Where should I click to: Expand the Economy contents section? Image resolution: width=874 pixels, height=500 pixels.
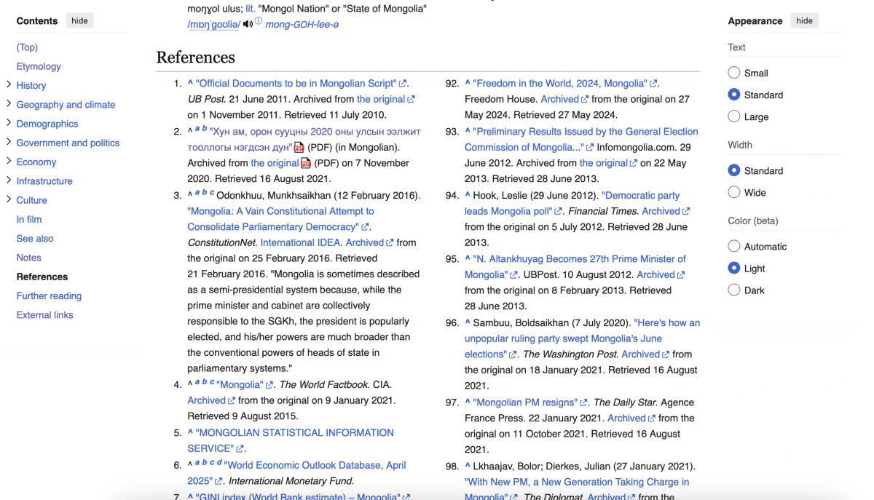pos(9,162)
